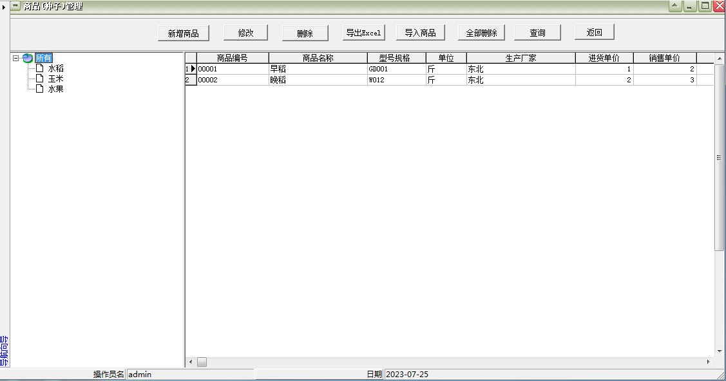Click the admin operator name field
The width and height of the screenshot is (726, 381).
(190, 375)
